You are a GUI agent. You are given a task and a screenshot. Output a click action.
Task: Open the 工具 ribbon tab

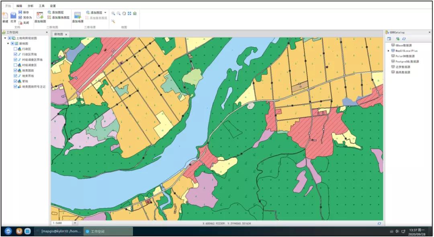pos(42,6)
